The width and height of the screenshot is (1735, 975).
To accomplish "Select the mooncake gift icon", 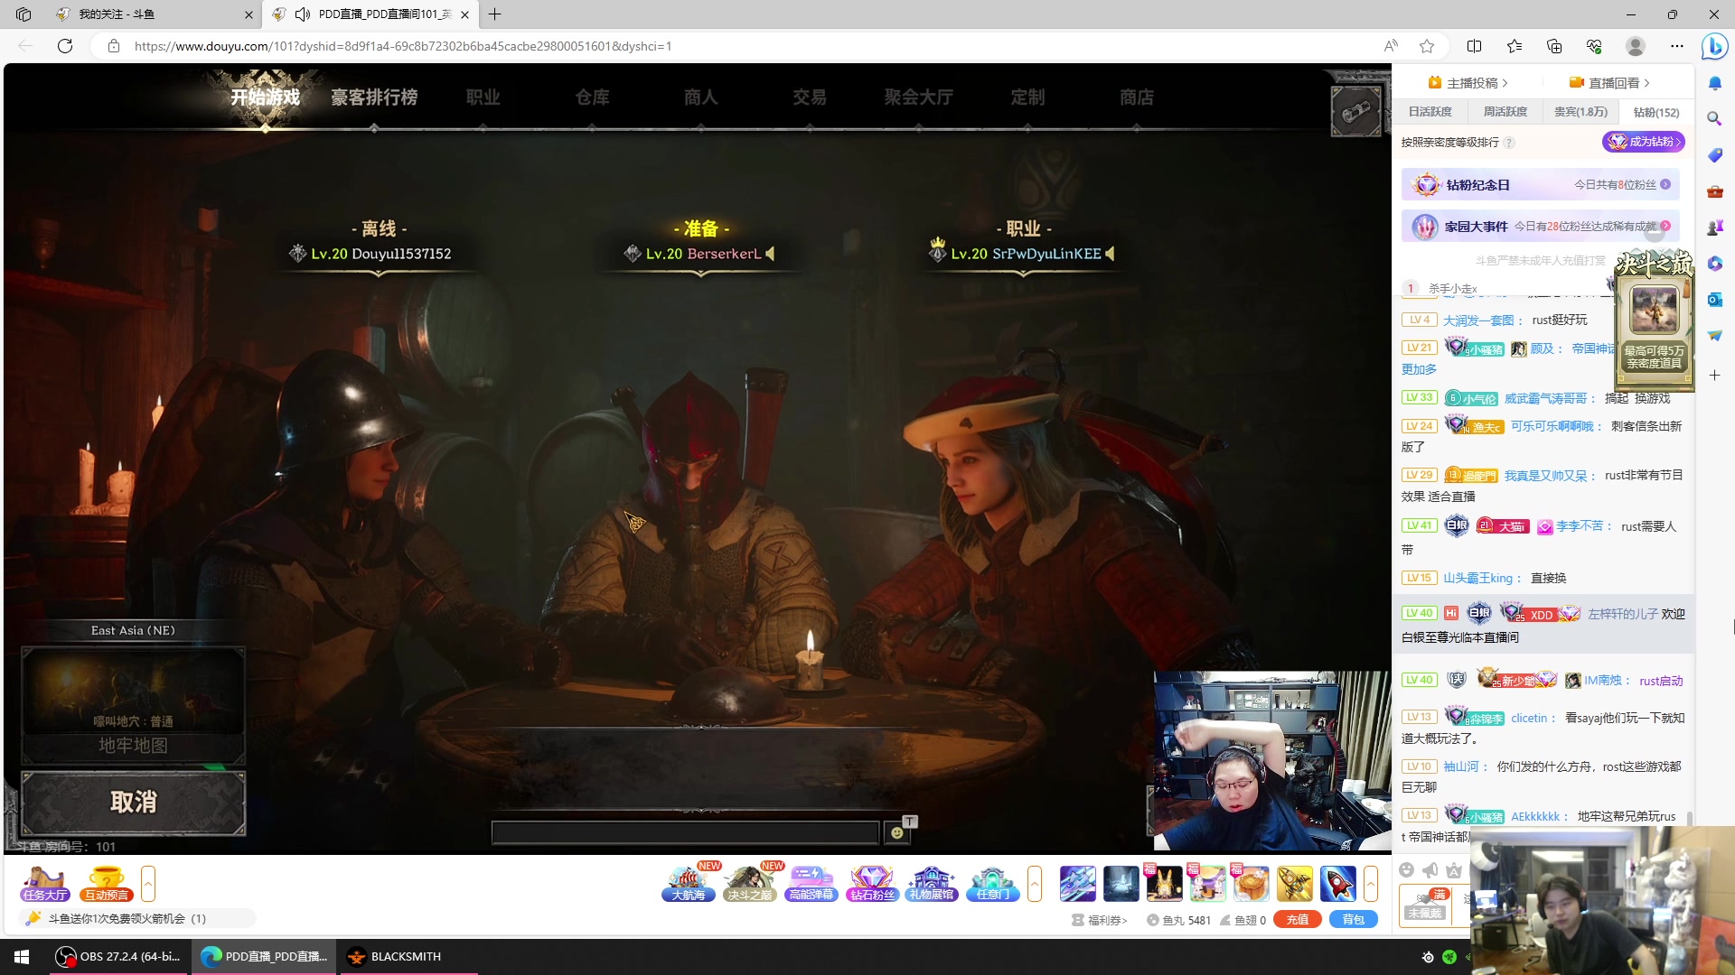I will pyautogui.click(x=1251, y=884).
